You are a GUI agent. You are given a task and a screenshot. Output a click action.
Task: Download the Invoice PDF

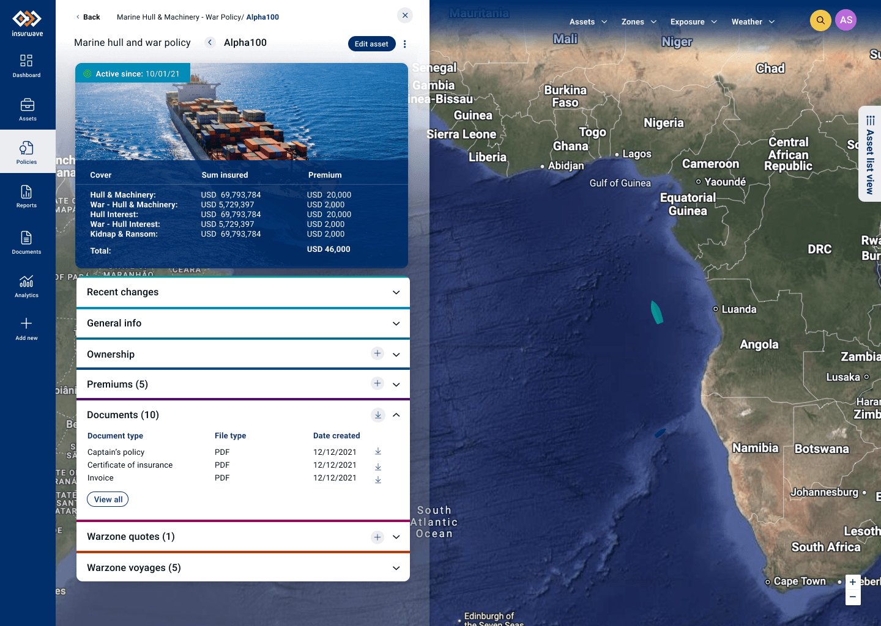(x=378, y=479)
